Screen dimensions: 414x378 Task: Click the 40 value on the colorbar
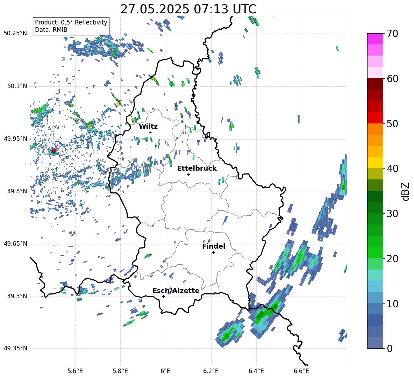point(392,169)
